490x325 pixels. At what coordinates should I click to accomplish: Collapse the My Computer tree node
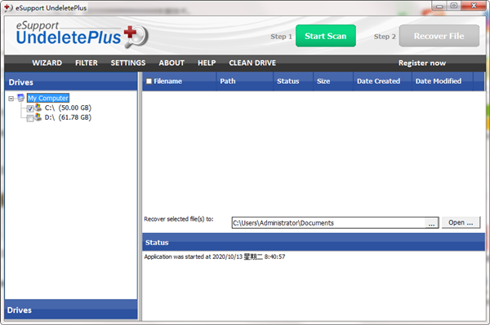[11, 99]
